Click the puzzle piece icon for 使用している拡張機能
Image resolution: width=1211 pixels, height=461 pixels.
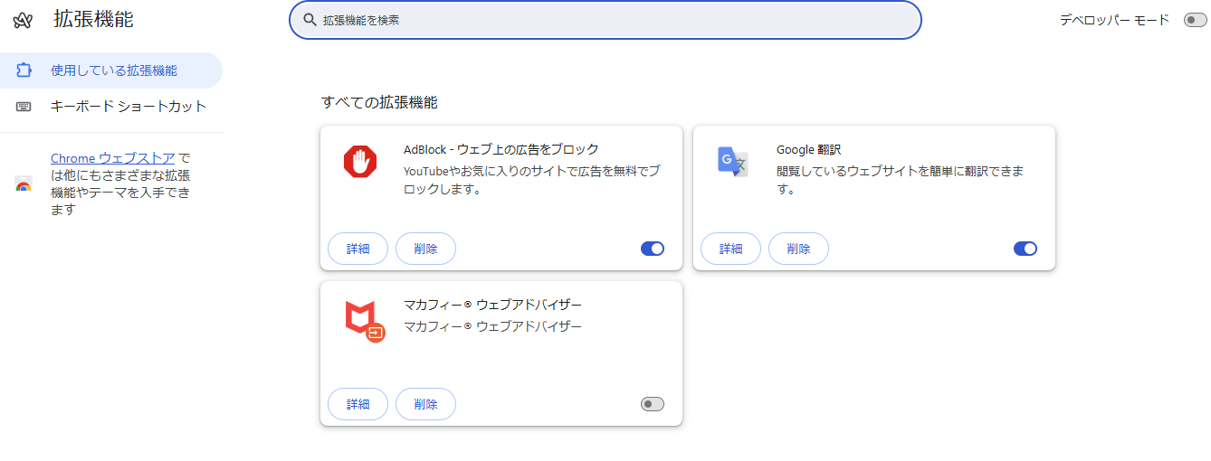point(24,71)
